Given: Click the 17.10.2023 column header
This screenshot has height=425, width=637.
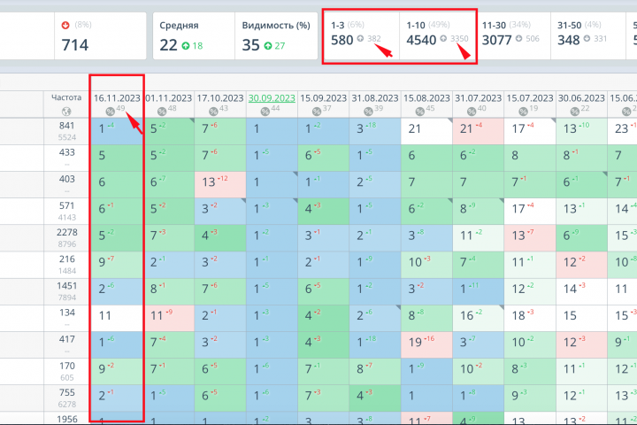Looking at the screenshot, I should [220, 104].
